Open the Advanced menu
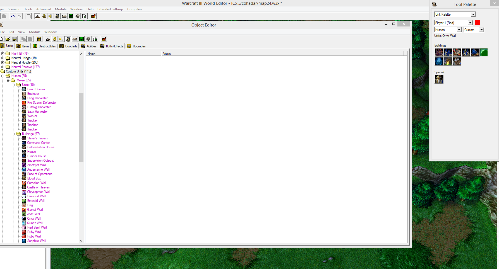Viewport: 499px width, 269px height. pos(44,9)
